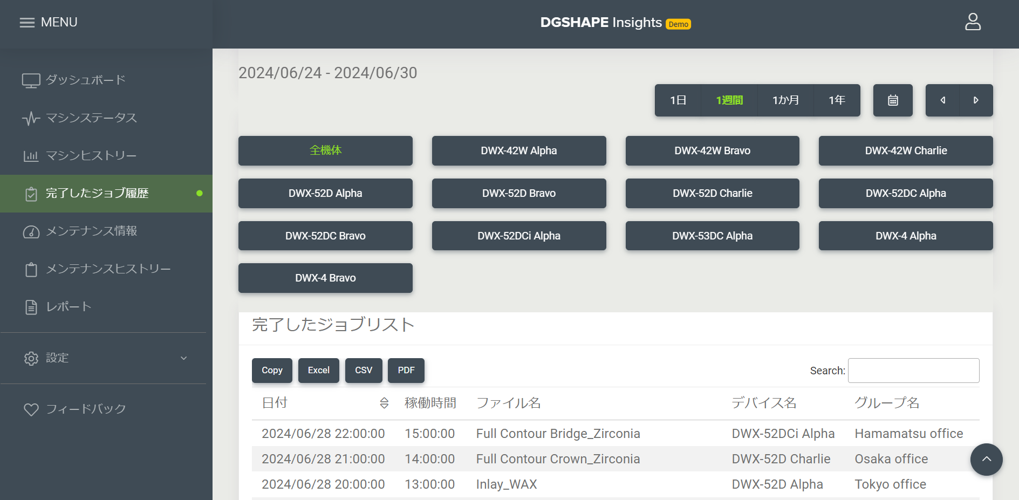Sort table by 日付 column icon
This screenshot has height=500, width=1019.
tap(384, 403)
